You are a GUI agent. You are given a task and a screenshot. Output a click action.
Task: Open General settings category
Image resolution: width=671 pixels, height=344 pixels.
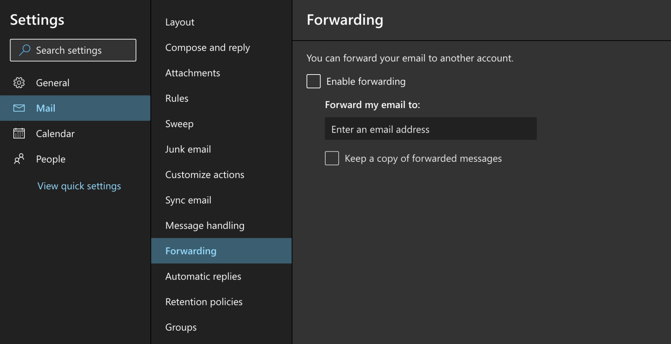click(75, 83)
